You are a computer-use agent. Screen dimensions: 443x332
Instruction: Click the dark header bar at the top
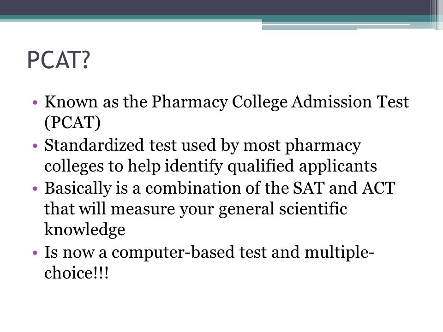[215, 7]
